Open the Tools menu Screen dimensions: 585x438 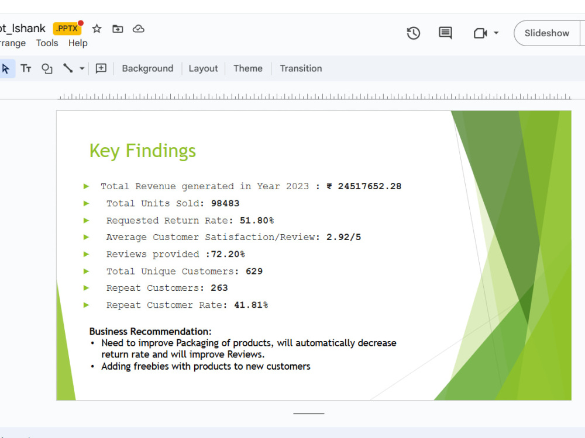point(47,43)
